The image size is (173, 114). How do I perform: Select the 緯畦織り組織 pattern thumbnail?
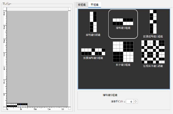coord(123,24)
